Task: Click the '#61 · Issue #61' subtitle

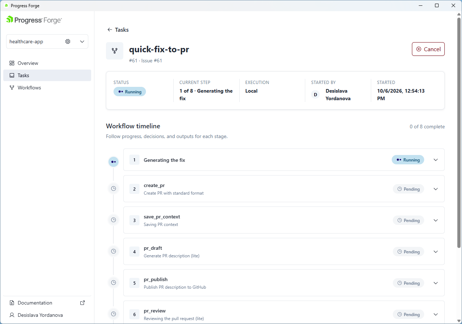Action: (x=146, y=61)
